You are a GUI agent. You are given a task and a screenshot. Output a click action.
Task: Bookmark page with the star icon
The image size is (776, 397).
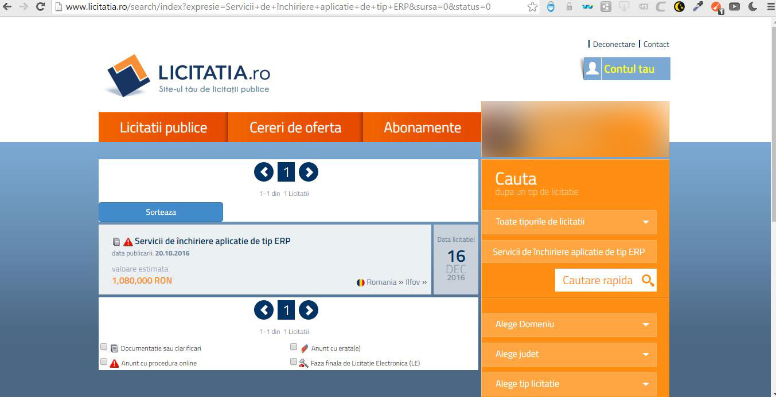pyautogui.click(x=532, y=7)
